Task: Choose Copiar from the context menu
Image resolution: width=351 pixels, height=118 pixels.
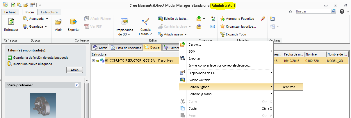Action: (x=226, y=108)
